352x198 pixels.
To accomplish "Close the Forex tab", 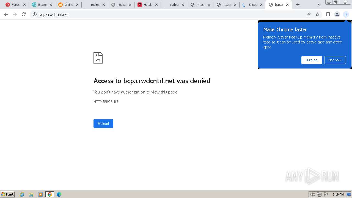I will pos(24,5).
